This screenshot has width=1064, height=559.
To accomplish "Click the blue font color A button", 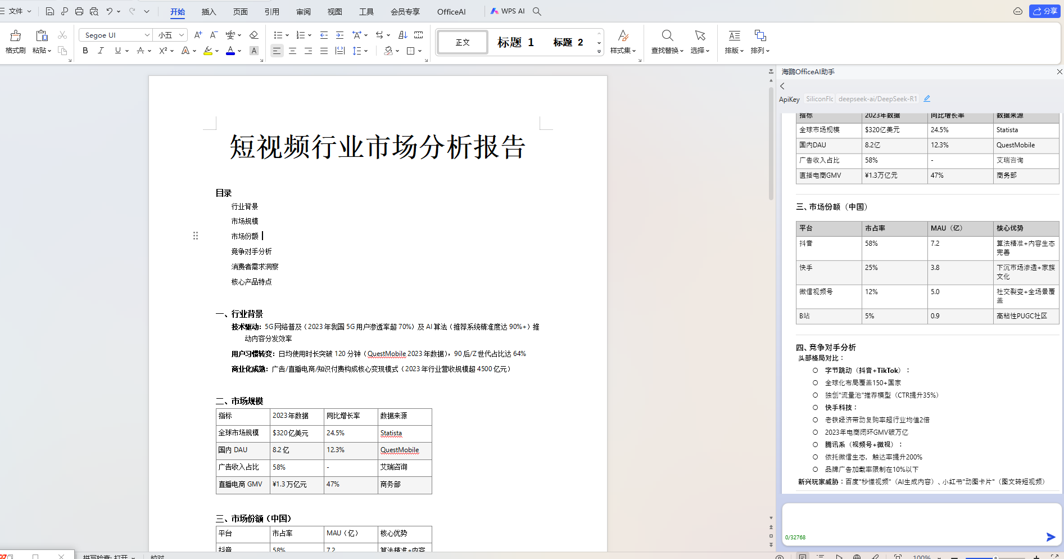I will (230, 51).
